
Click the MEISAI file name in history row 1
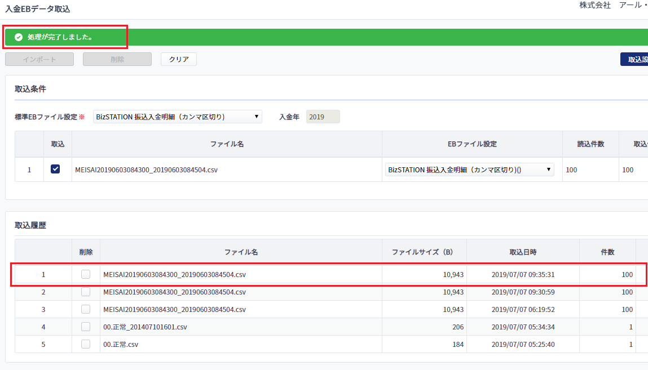tap(174, 275)
